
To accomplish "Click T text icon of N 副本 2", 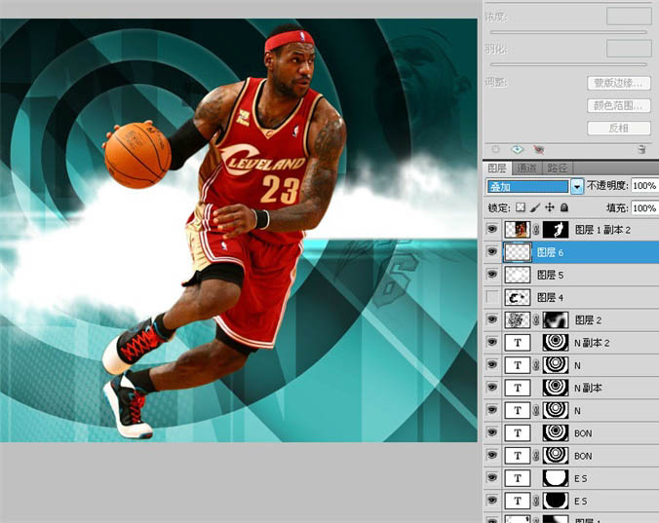I will click(x=518, y=343).
